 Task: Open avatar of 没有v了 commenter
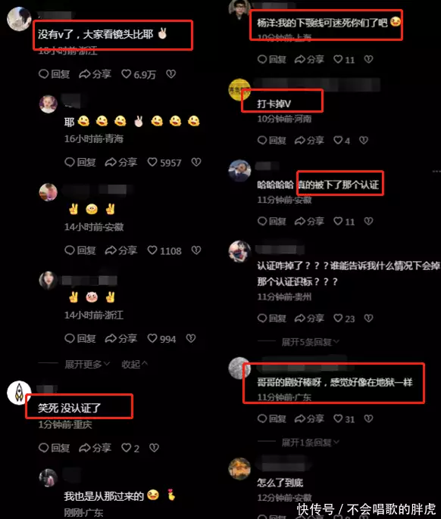pyautogui.click(x=19, y=19)
